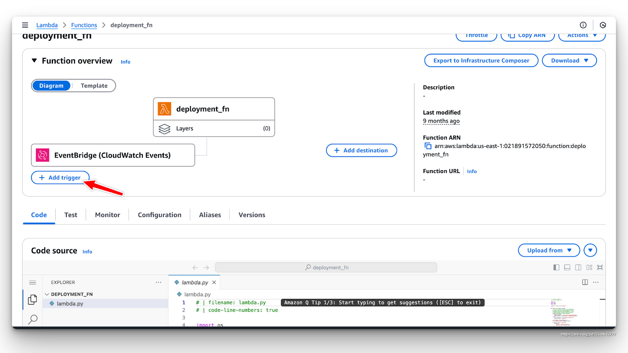628x353 pixels.
Task: Open the Search magnifier in activity bar
Action: 33,319
